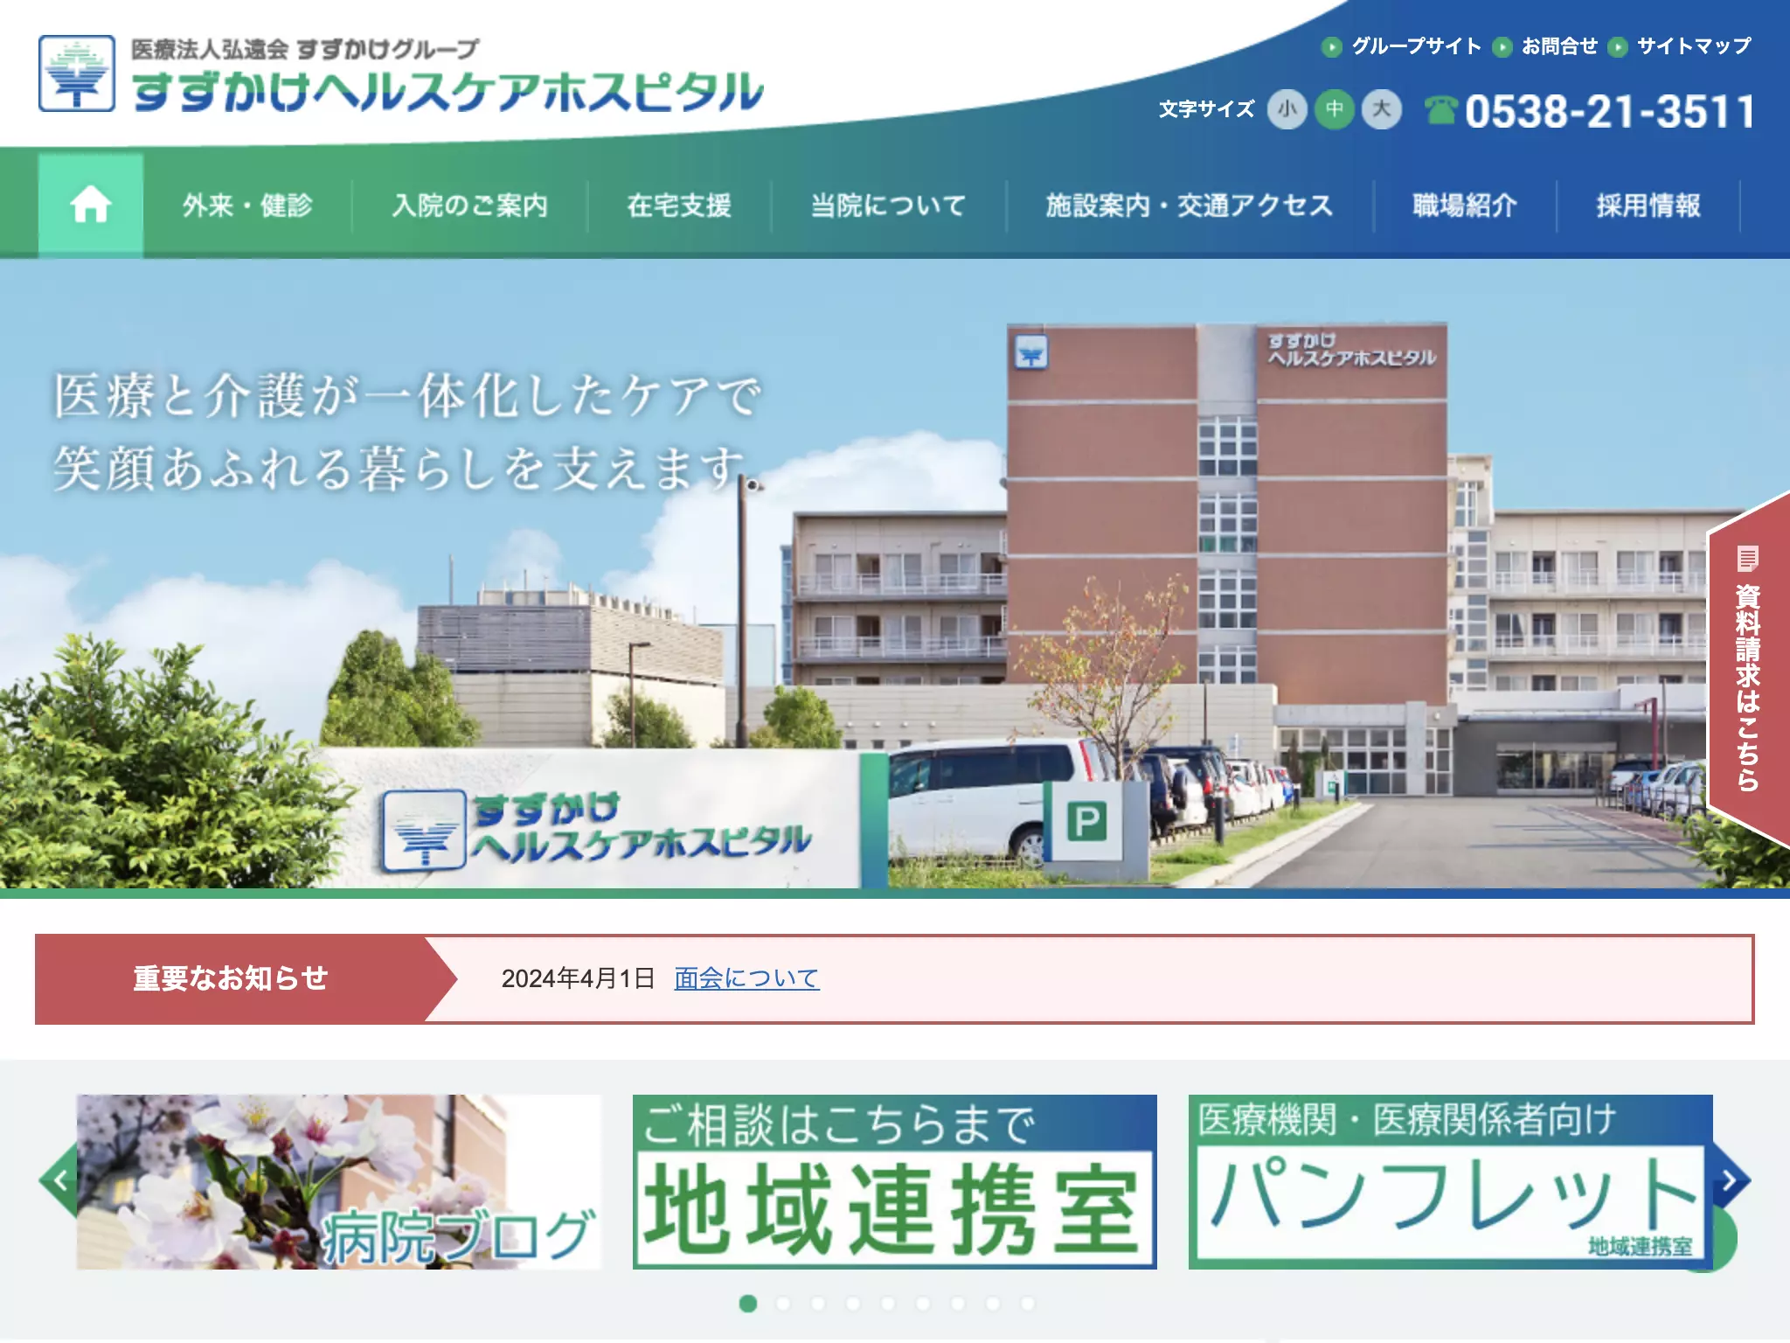The image size is (1790, 1343).
Task: Open 入院のご案内 menu
Action: (470, 206)
